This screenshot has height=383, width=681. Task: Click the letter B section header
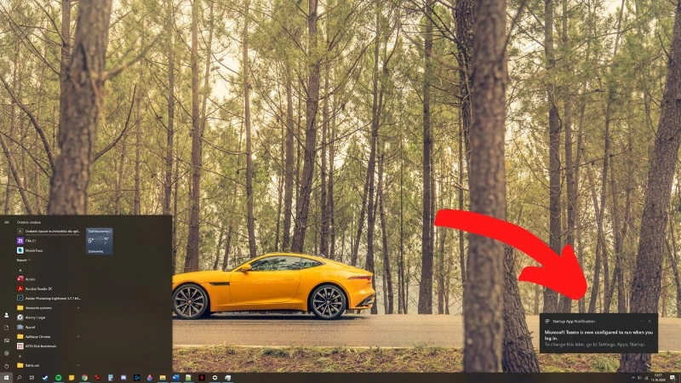click(x=20, y=356)
